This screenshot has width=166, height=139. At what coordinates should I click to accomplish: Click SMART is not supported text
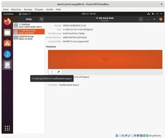76,41
